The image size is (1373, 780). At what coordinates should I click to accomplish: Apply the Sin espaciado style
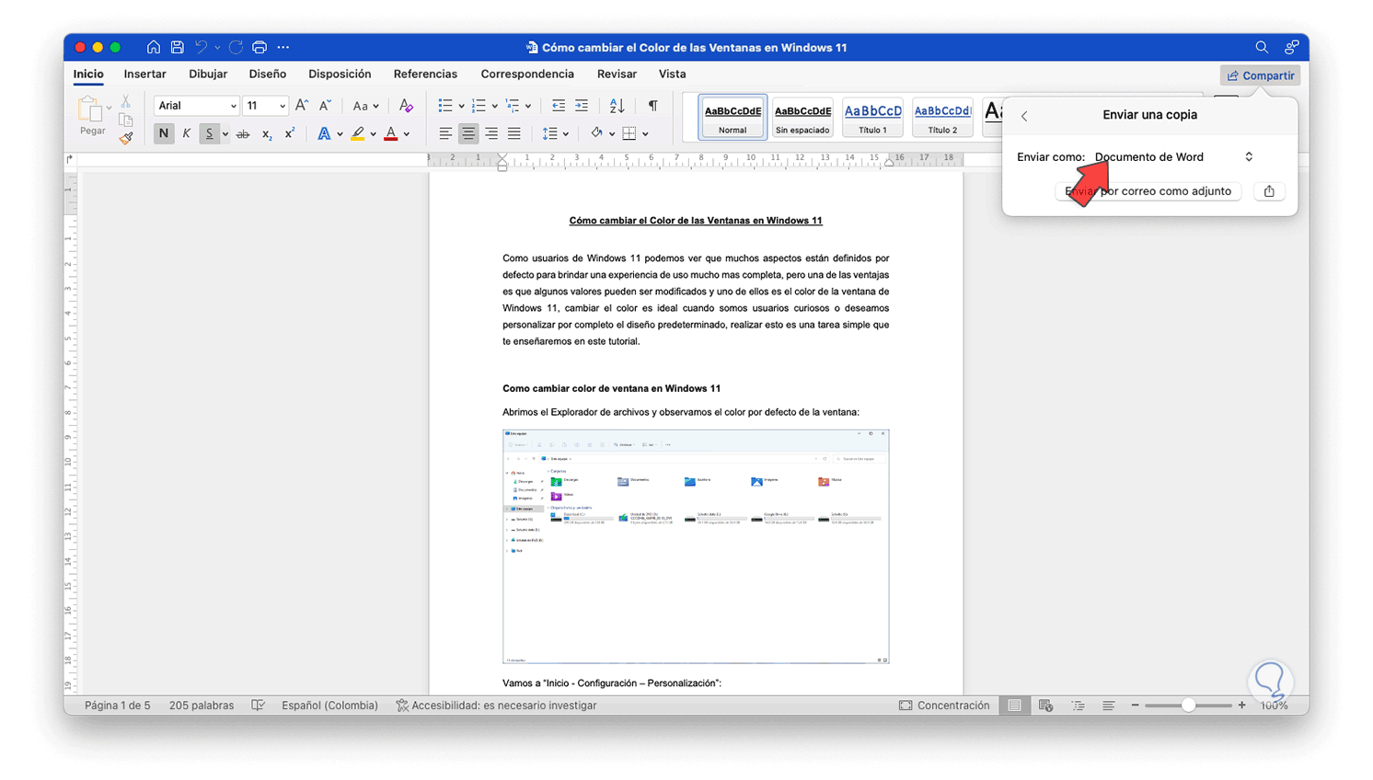coord(802,118)
